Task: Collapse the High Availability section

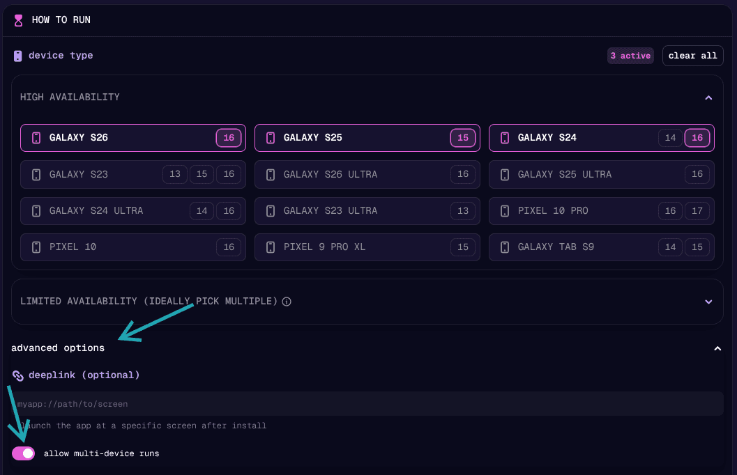Action: point(708,98)
